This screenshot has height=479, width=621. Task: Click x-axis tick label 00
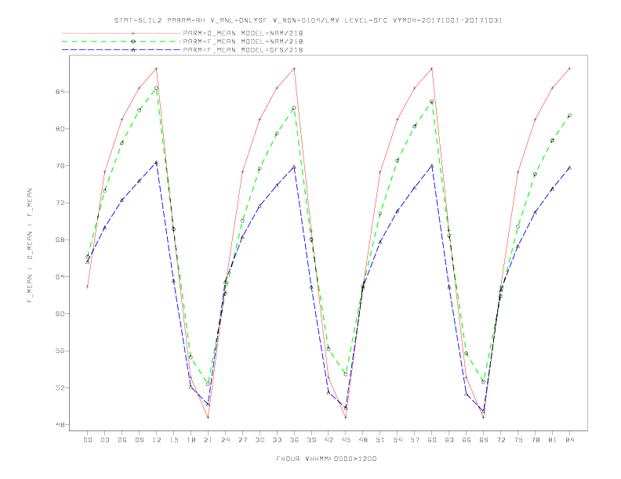[88, 440]
